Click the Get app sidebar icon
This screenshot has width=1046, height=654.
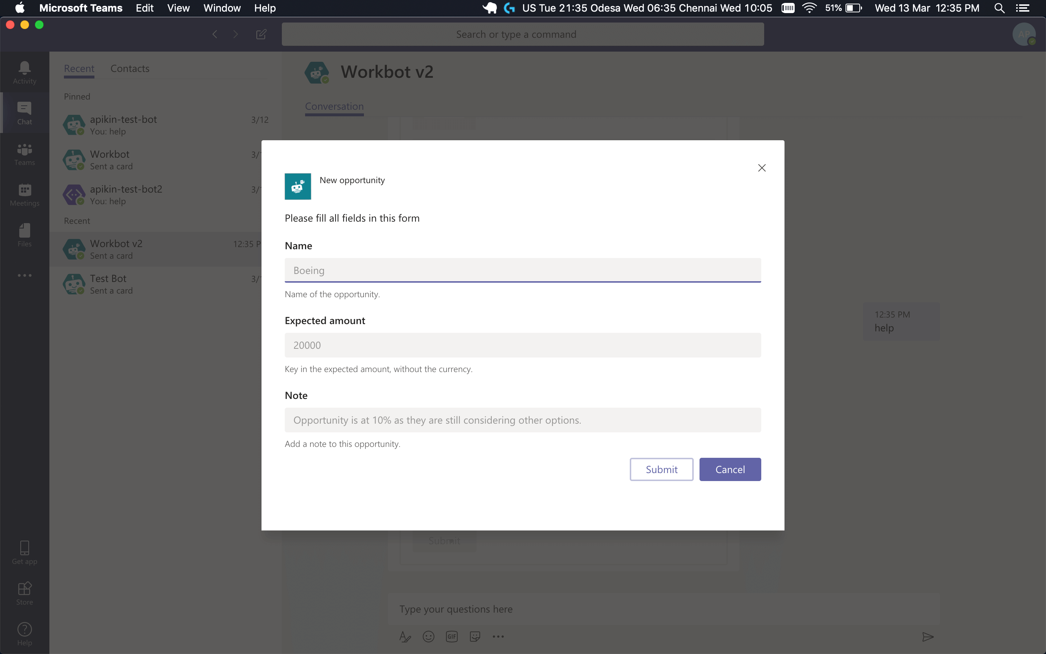pos(25,551)
